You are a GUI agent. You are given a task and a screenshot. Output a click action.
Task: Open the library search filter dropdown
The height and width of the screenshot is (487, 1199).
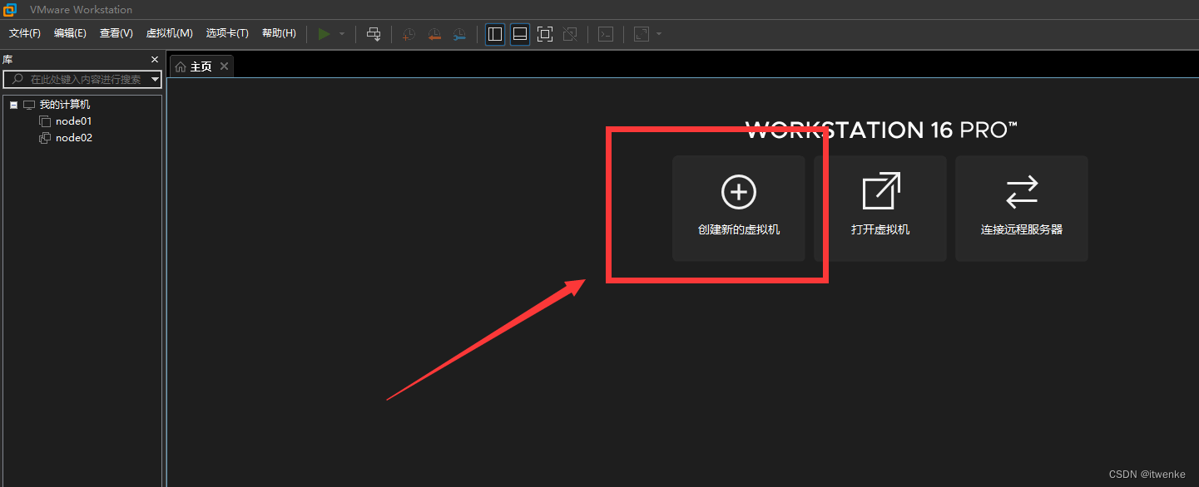(x=155, y=79)
